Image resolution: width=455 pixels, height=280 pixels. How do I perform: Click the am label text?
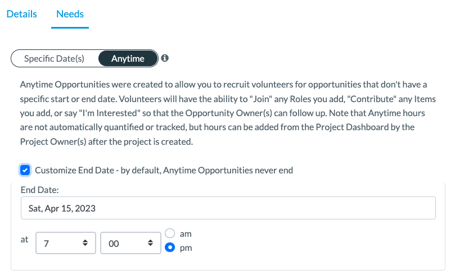tap(186, 234)
